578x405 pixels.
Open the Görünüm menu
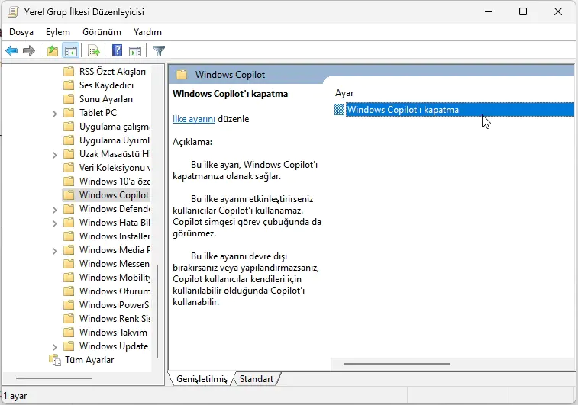pos(102,32)
